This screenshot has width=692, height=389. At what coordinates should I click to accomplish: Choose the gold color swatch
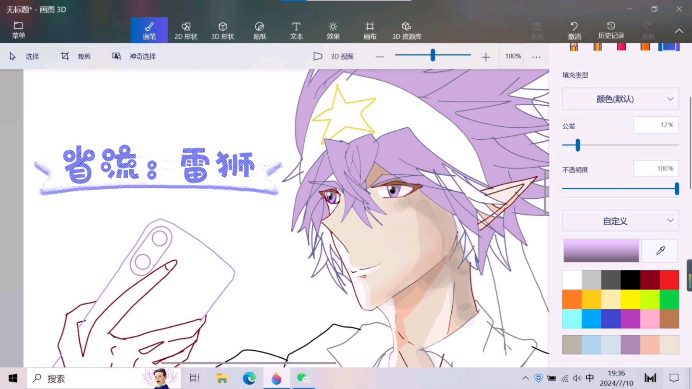coord(592,299)
